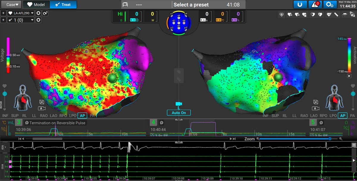Select ablation number 5 entry
This screenshot has height=181, width=357.
(313, 122)
